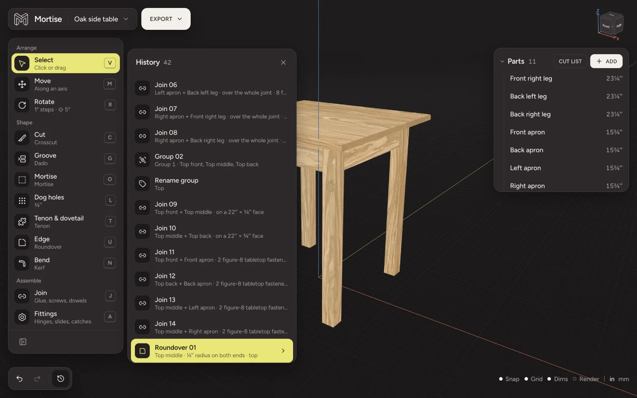Select Join 13 history entry

tap(212, 303)
